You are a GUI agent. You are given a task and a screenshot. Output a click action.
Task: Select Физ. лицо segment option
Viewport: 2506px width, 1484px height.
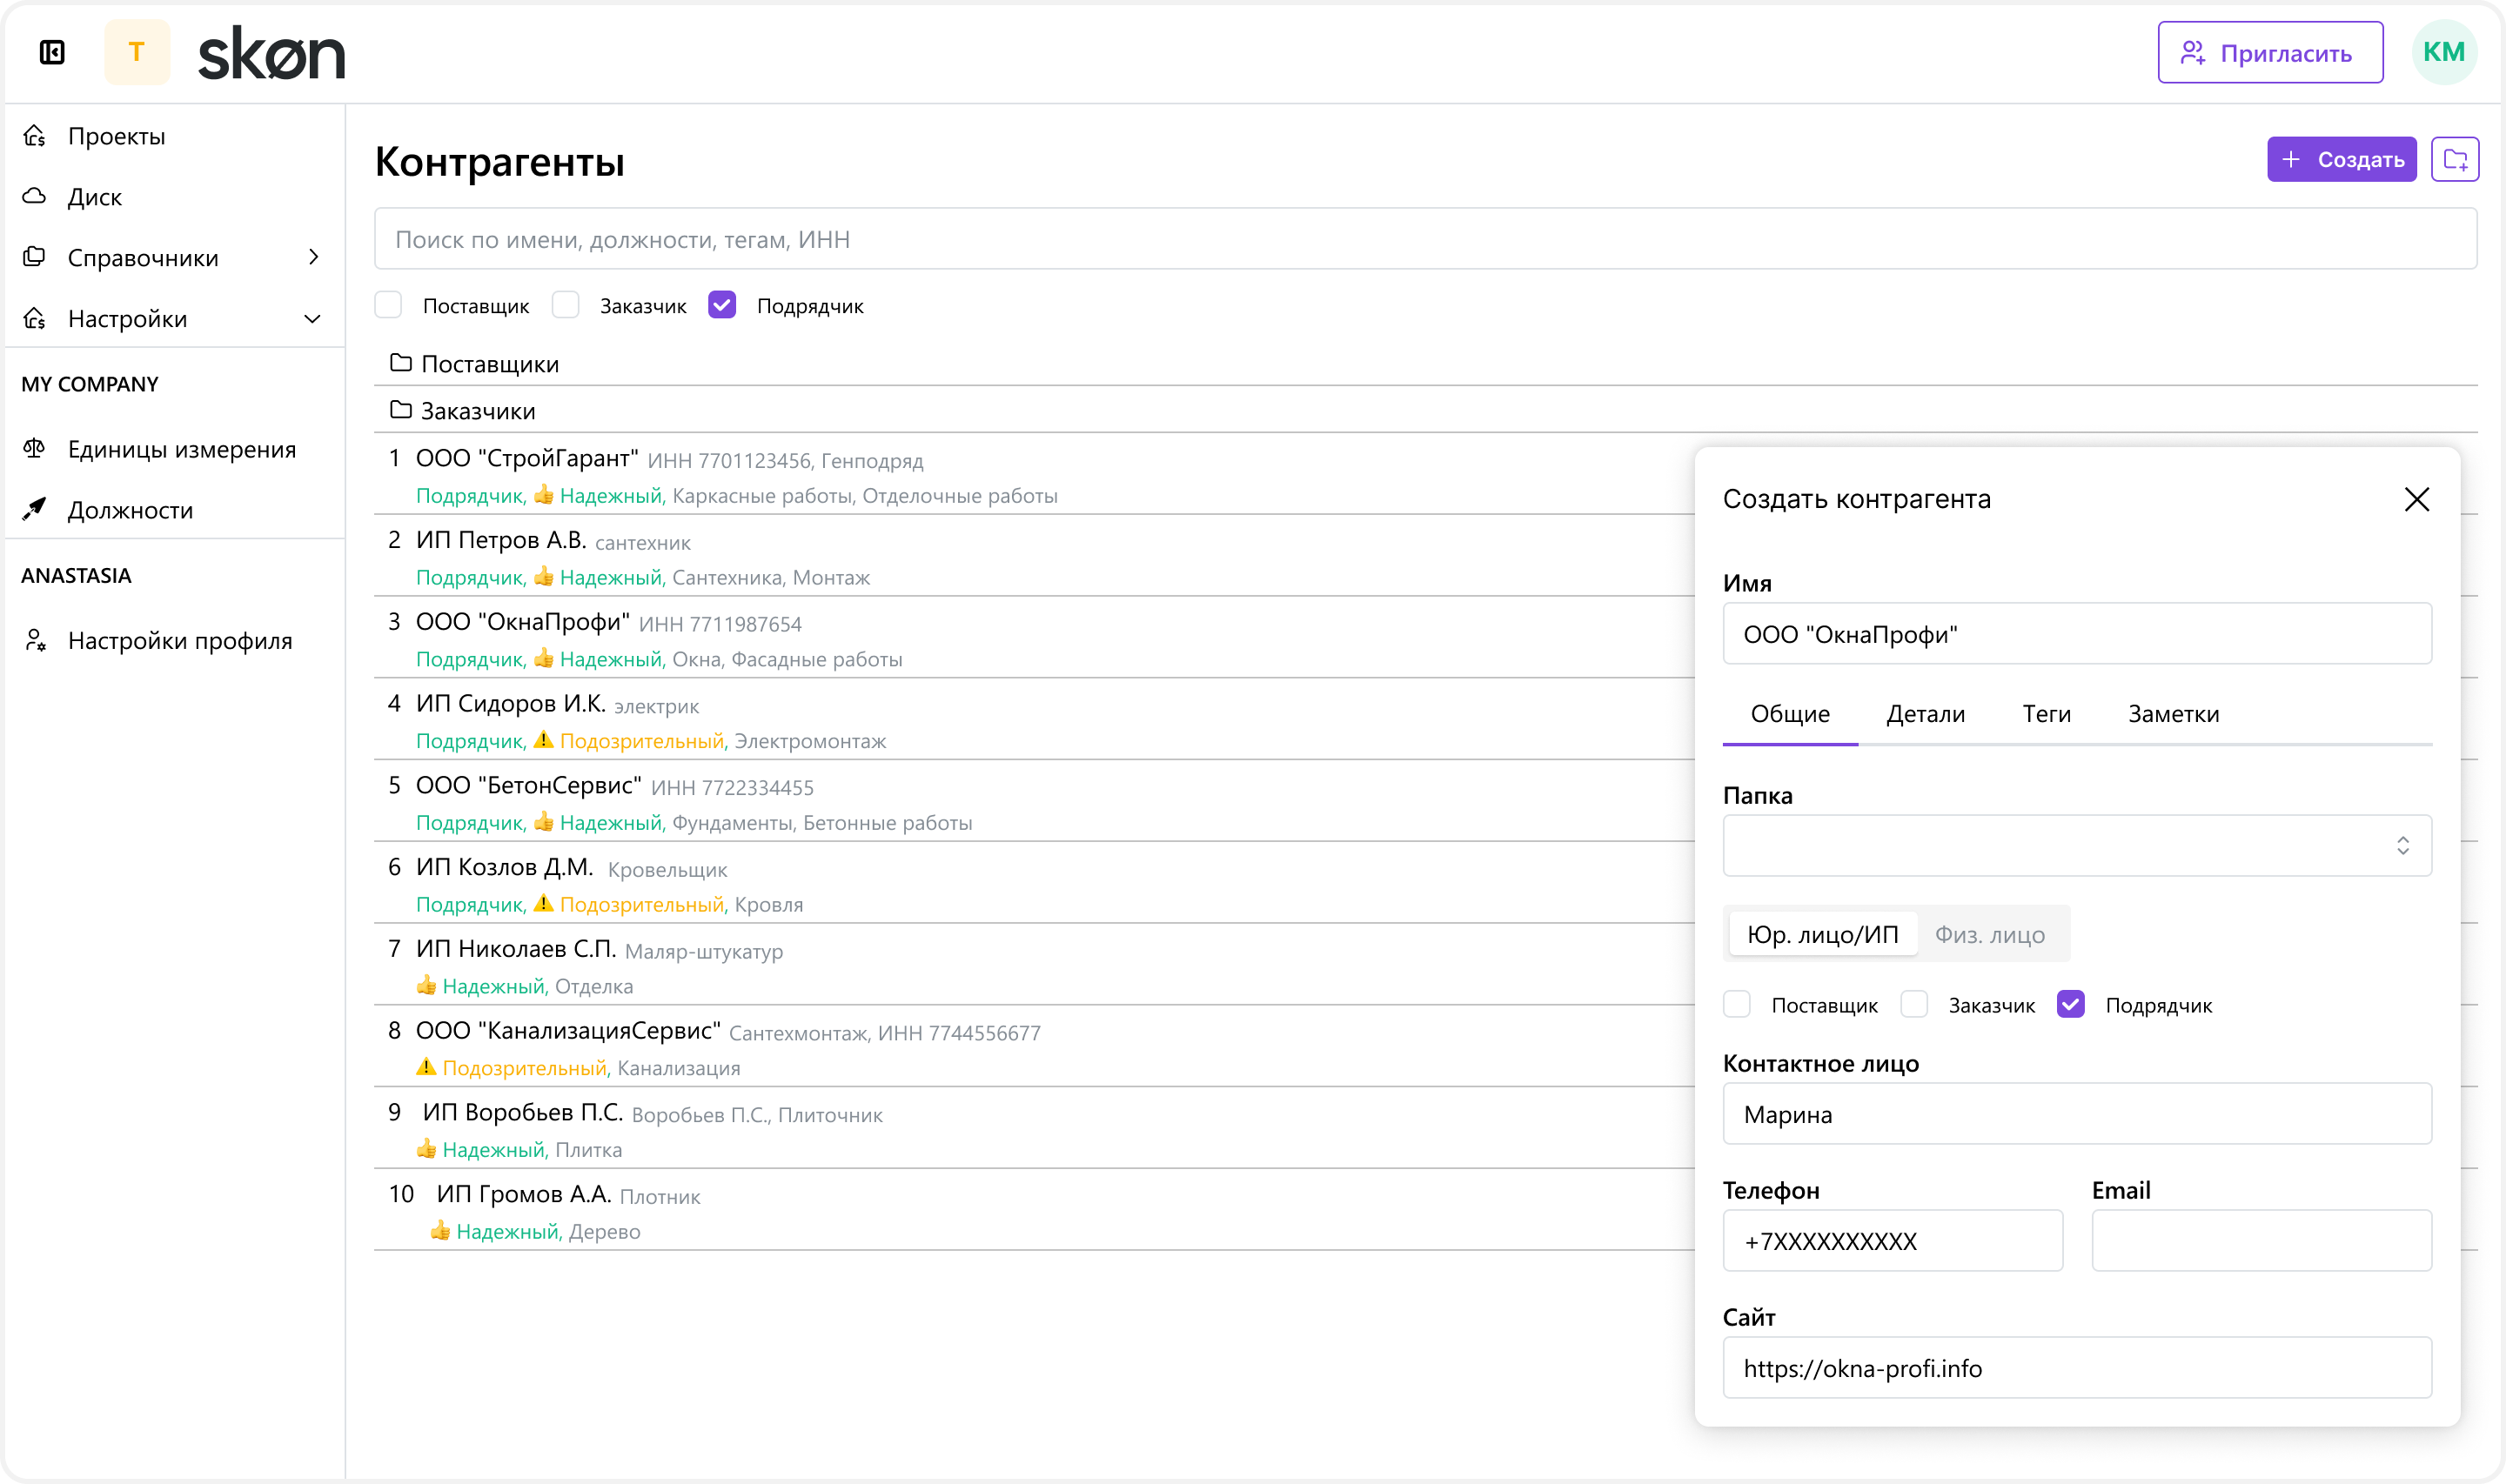click(1989, 934)
